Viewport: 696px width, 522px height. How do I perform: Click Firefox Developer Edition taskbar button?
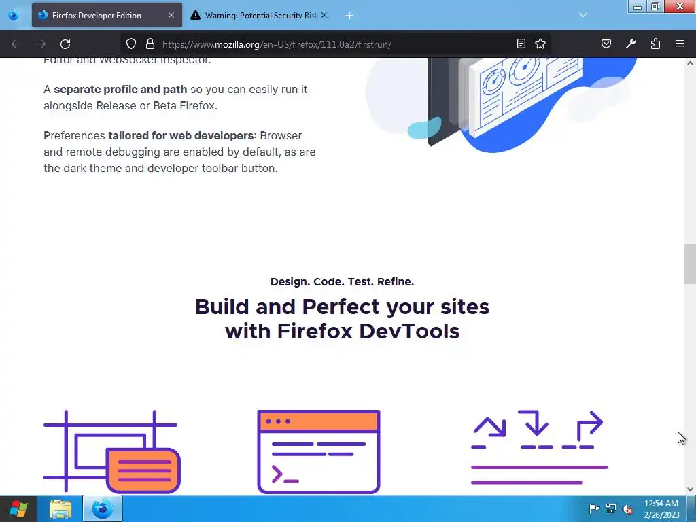103,508
